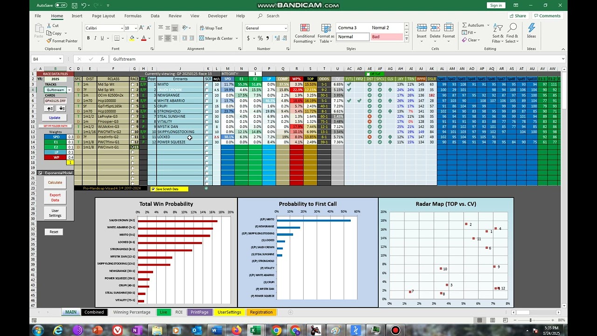Open Word from the Windows taskbar
The width and height of the screenshot is (597, 336).
coord(216,330)
